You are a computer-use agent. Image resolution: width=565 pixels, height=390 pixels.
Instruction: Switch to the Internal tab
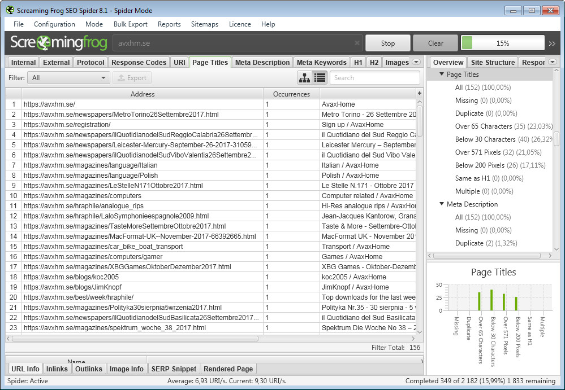click(23, 62)
